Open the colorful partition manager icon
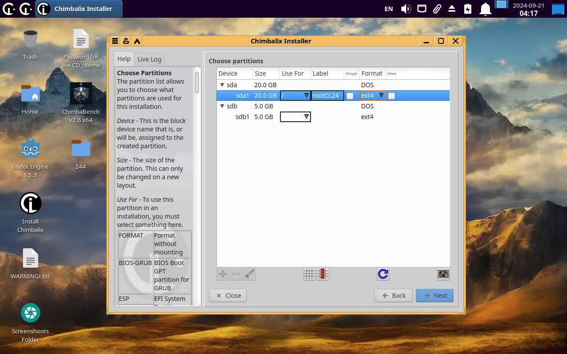 [443, 274]
